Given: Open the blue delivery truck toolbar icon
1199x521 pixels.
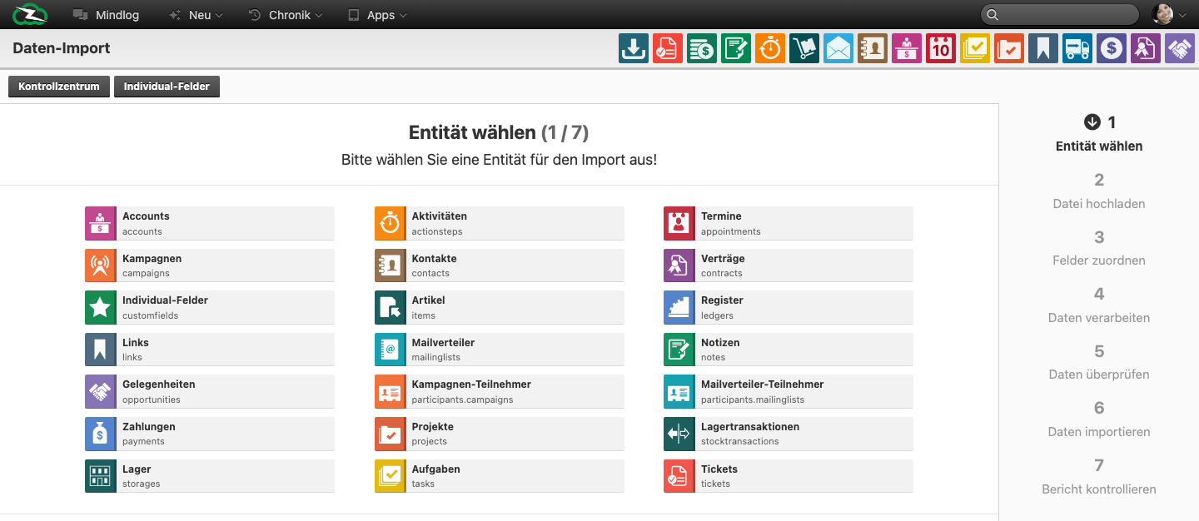Looking at the screenshot, I should [1077, 48].
